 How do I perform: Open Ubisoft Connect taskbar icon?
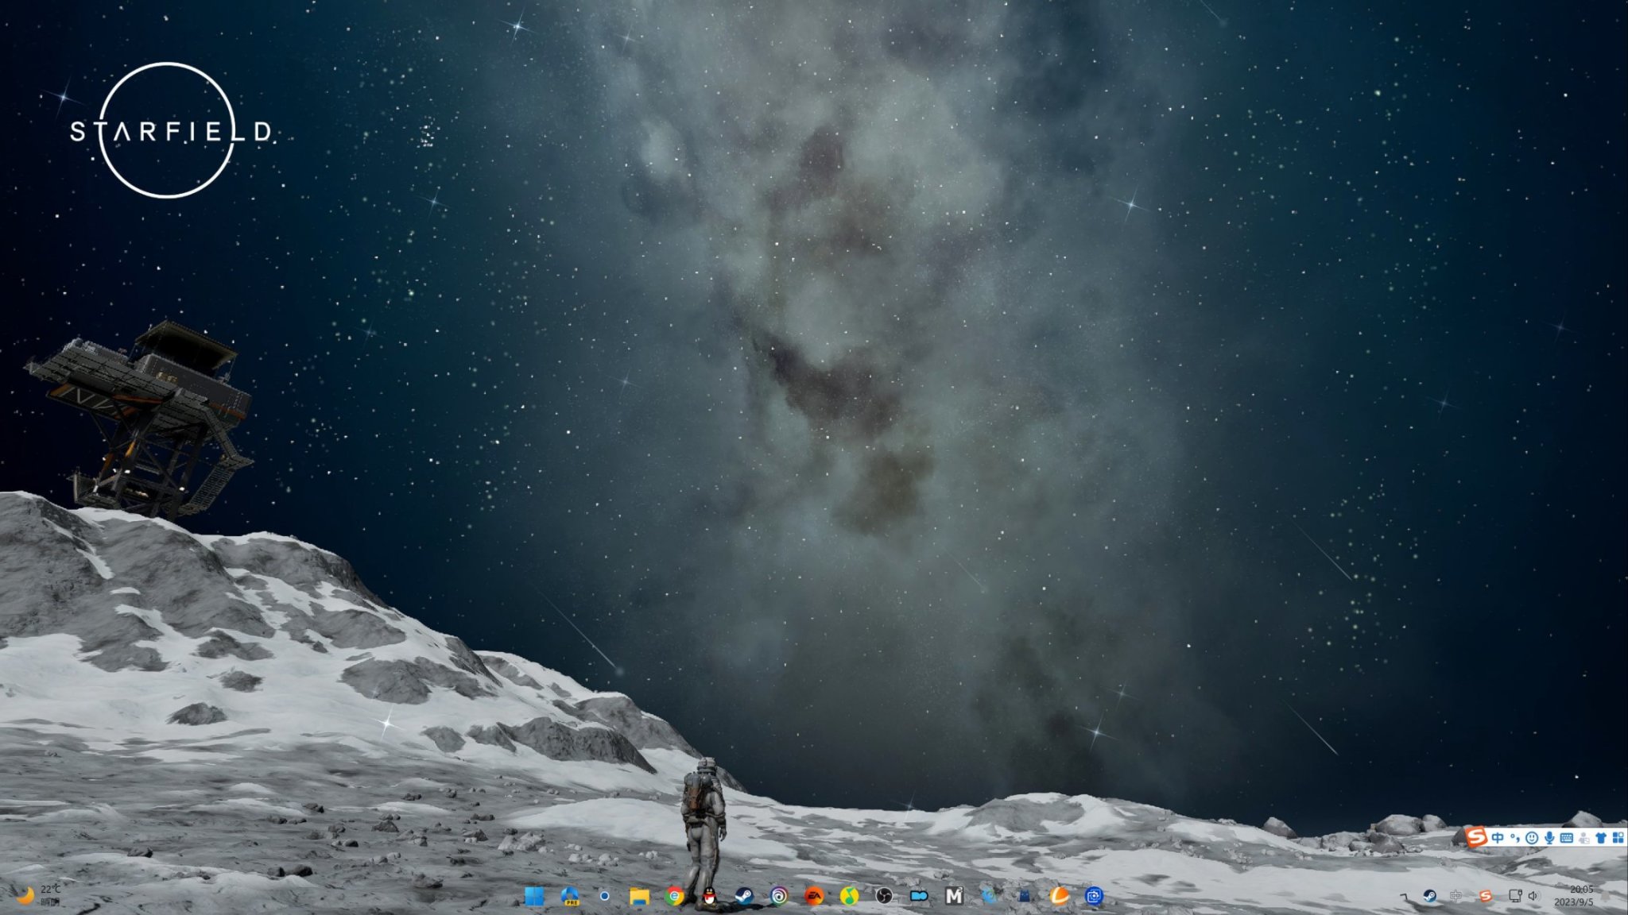point(779,896)
